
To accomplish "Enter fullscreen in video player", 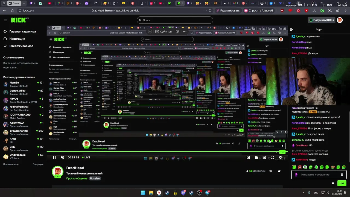I will pyautogui.click(x=272, y=157).
